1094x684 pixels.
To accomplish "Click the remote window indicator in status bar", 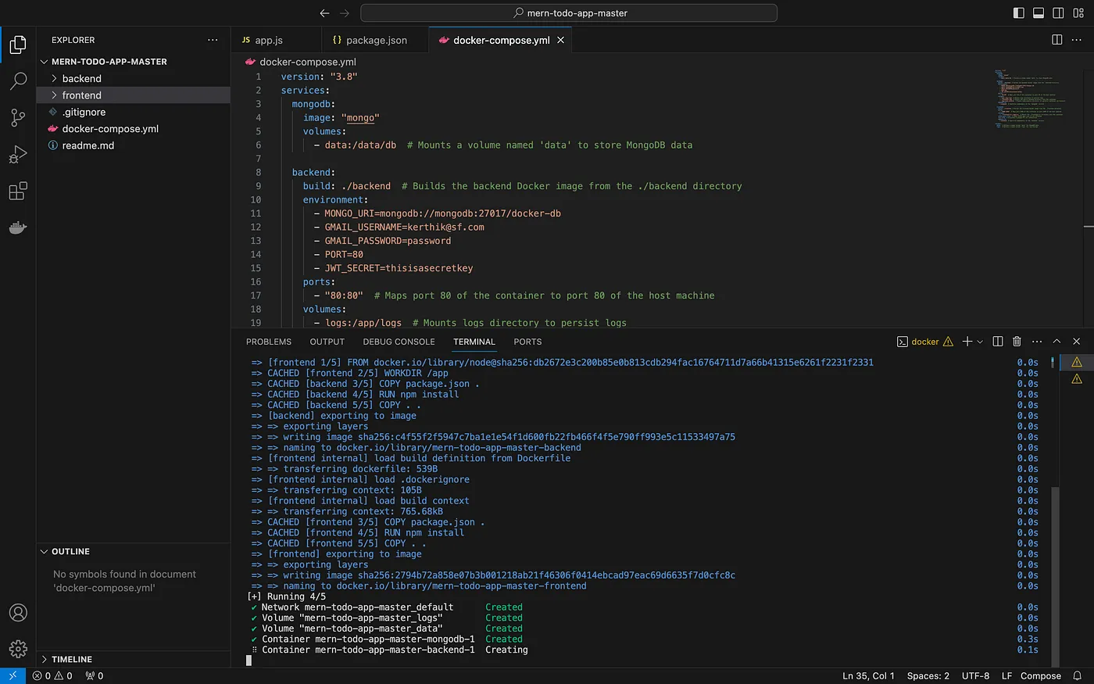I will click(x=13, y=676).
